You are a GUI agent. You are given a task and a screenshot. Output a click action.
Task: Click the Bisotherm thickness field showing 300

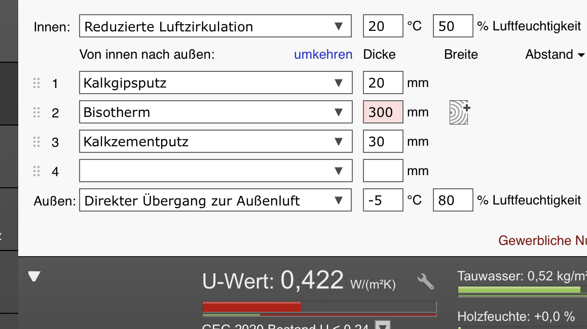coord(383,112)
